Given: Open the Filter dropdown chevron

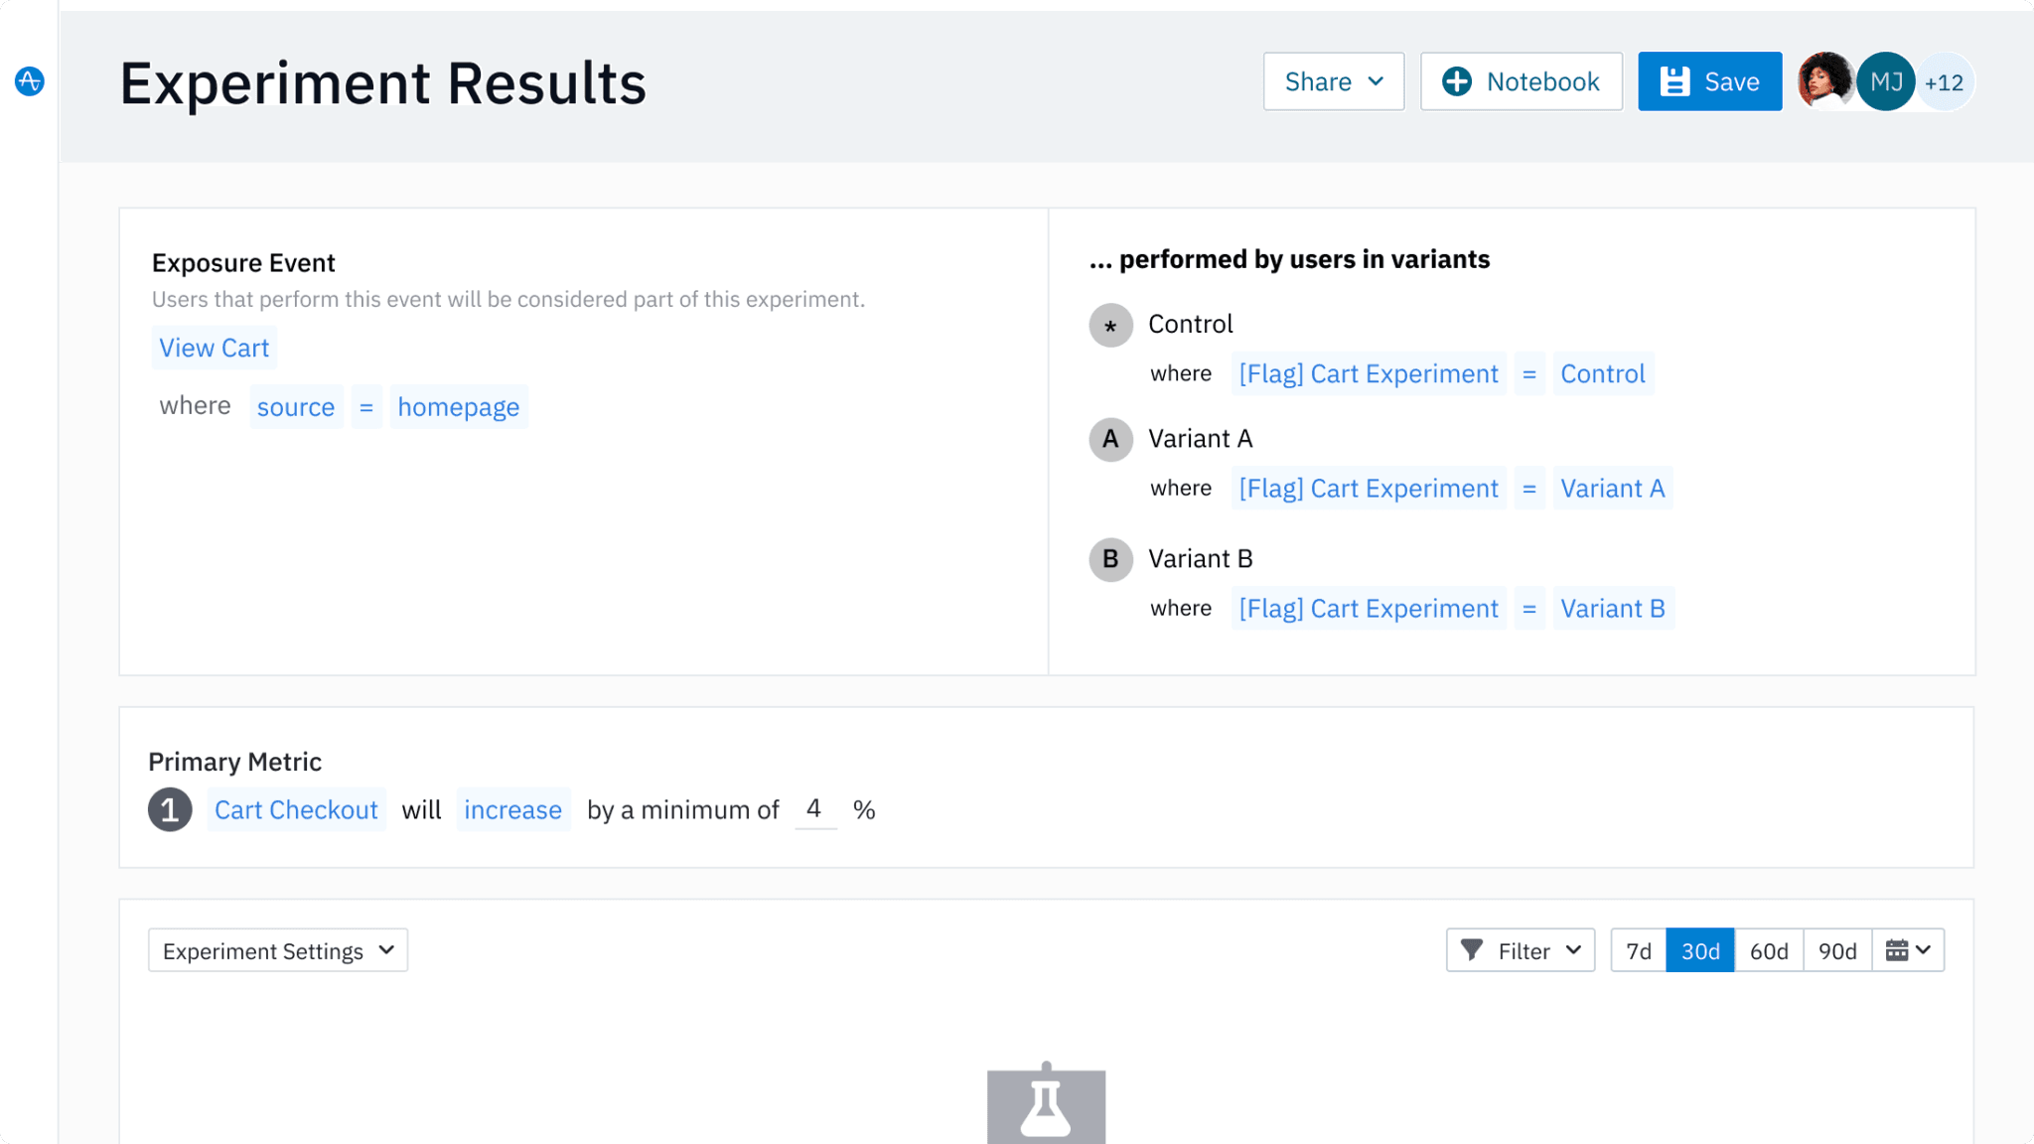Looking at the screenshot, I should tap(1574, 950).
